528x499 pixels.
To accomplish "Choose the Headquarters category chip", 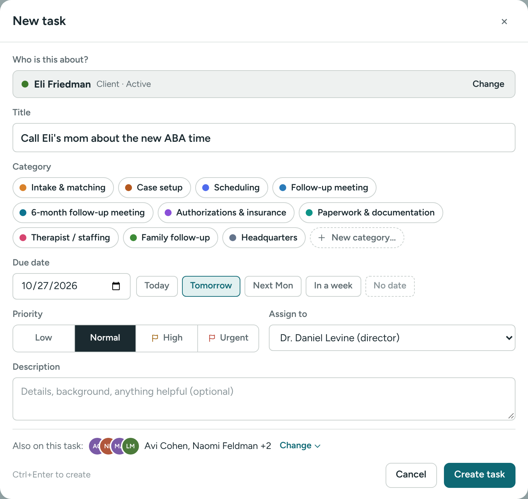I will pyautogui.click(x=264, y=238).
